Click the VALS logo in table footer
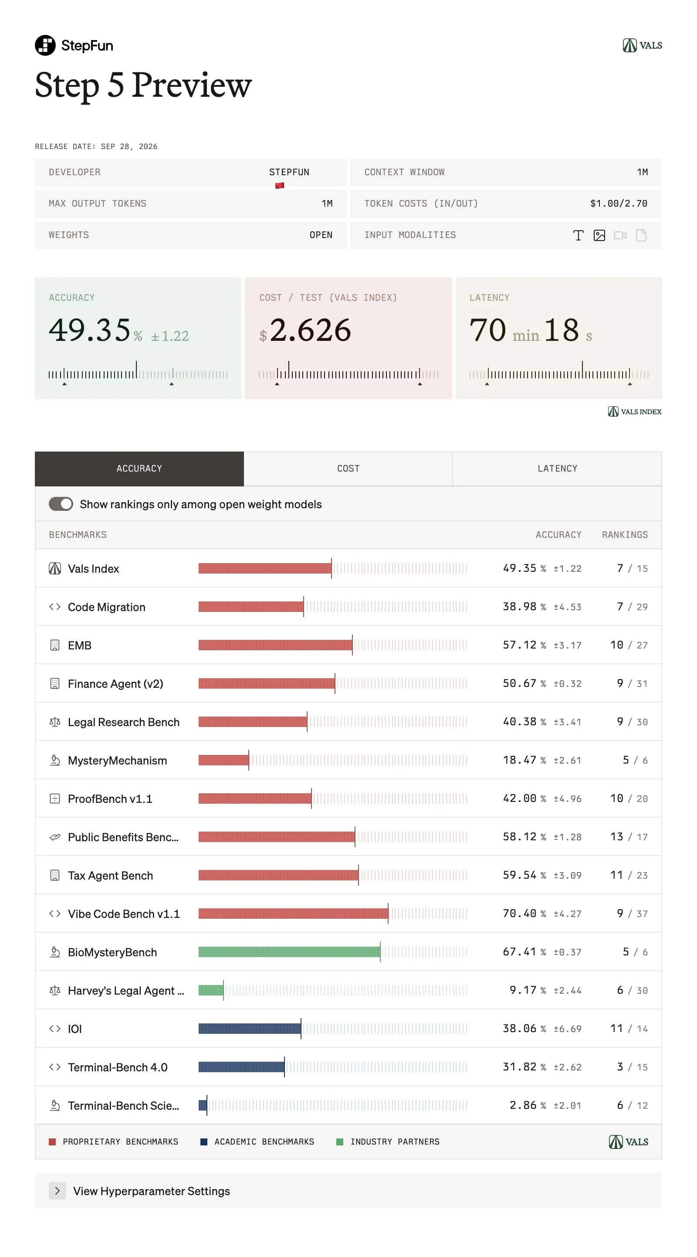The height and width of the screenshot is (1257, 697). [x=628, y=1141]
